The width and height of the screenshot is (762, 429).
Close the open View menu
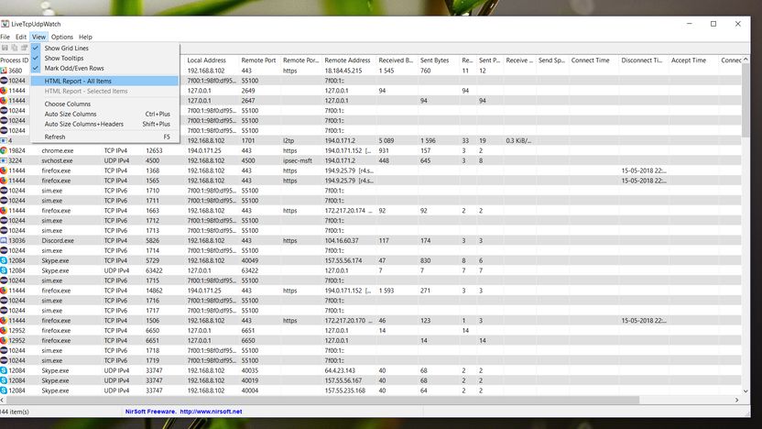pos(38,37)
